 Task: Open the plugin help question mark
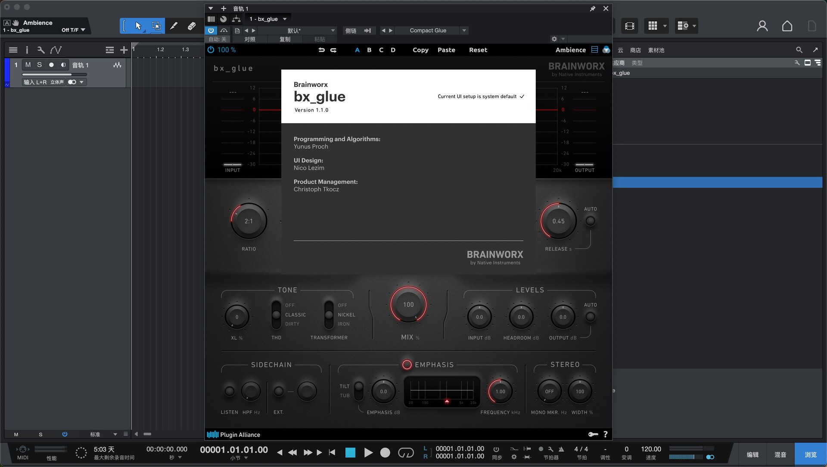pos(605,434)
